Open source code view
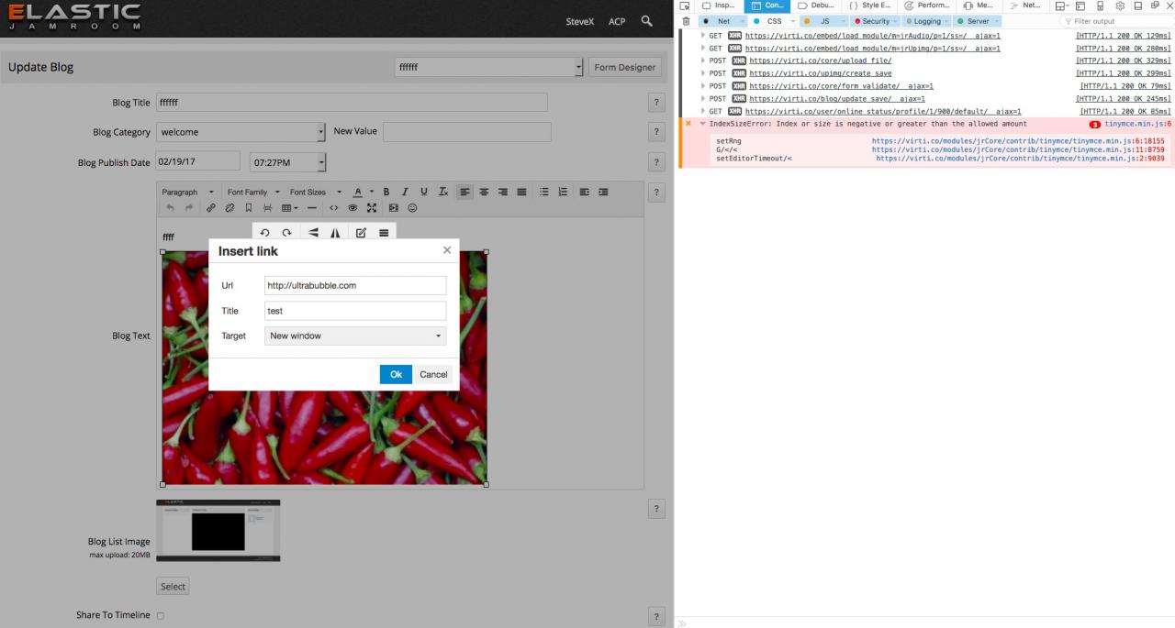The height and width of the screenshot is (628, 1175). tap(333, 208)
